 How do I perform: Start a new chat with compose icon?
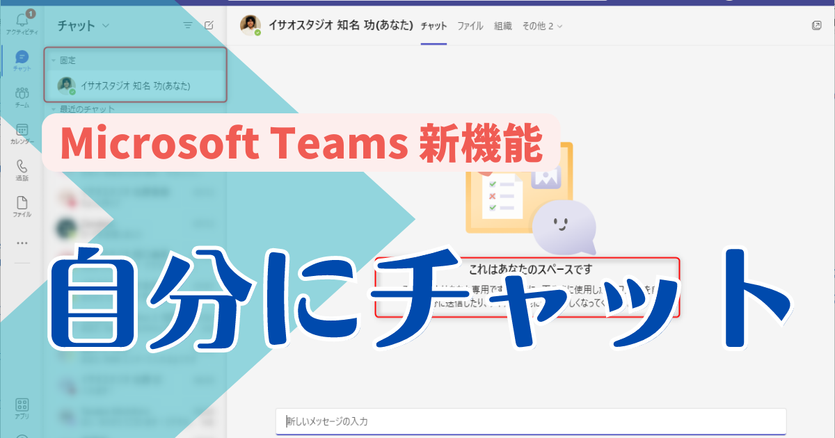(x=209, y=25)
